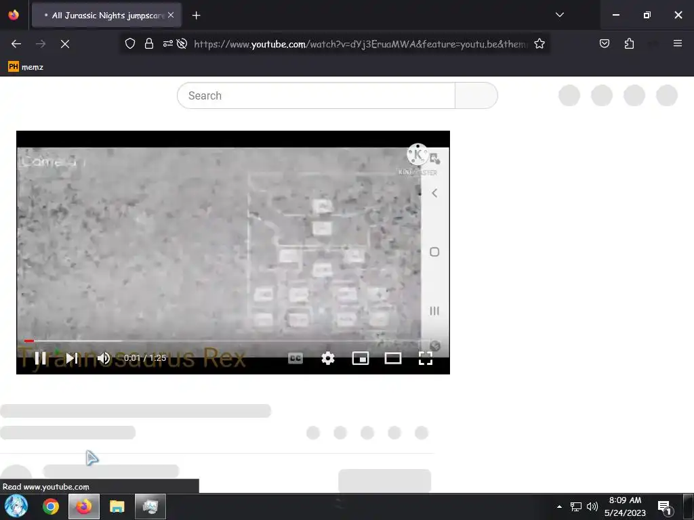Open the notification center

[x=664, y=508]
